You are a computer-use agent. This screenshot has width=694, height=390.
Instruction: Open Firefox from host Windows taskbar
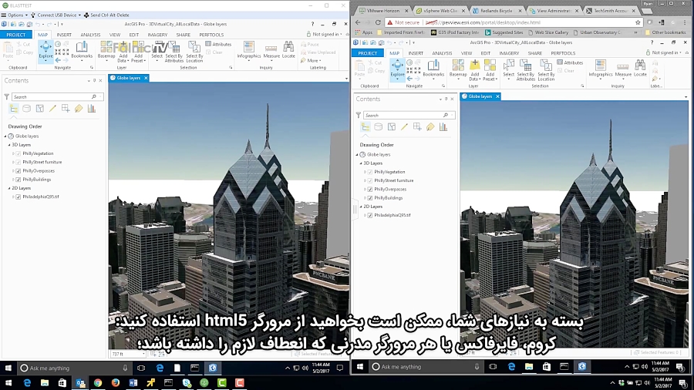(116, 383)
